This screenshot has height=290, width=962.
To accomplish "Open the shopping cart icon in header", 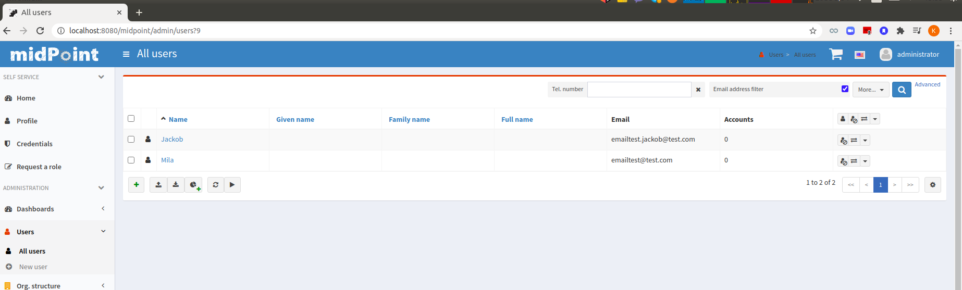I will click(836, 54).
